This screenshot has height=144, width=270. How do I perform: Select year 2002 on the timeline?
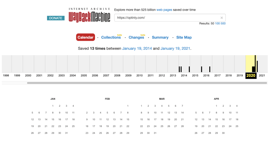tap(50, 75)
